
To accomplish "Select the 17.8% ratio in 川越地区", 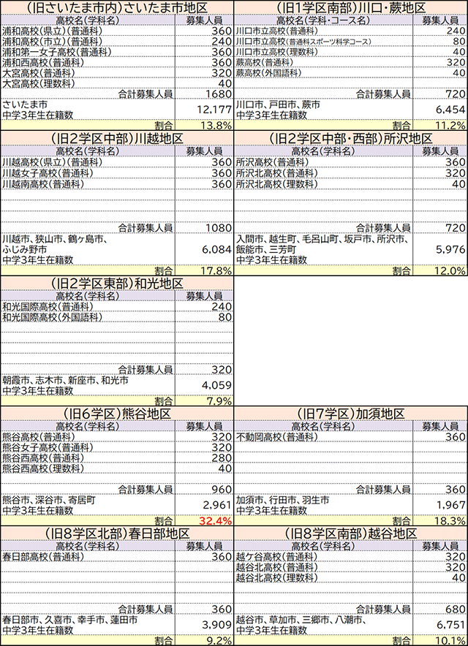I will coord(216,270).
